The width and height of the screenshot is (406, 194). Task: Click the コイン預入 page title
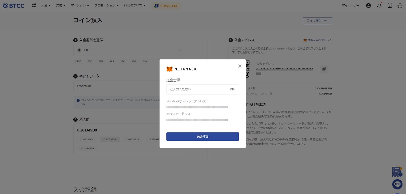pos(88,20)
